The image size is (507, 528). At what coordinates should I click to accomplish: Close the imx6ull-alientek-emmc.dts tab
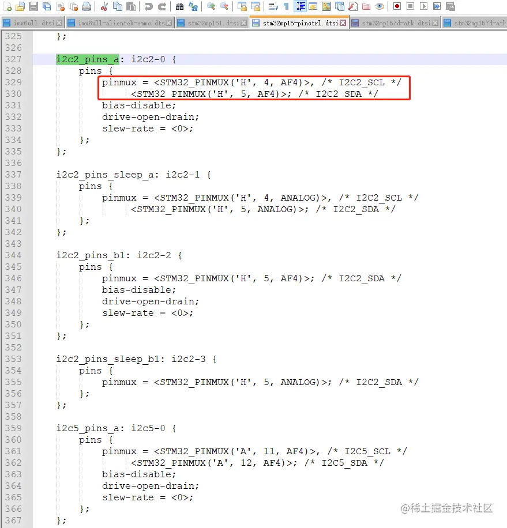tap(169, 23)
